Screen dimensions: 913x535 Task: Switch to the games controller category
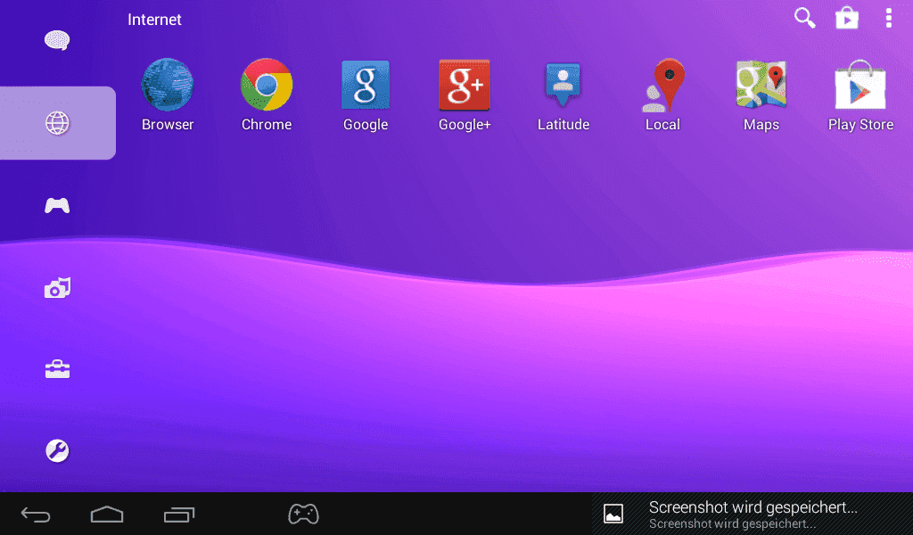(57, 205)
